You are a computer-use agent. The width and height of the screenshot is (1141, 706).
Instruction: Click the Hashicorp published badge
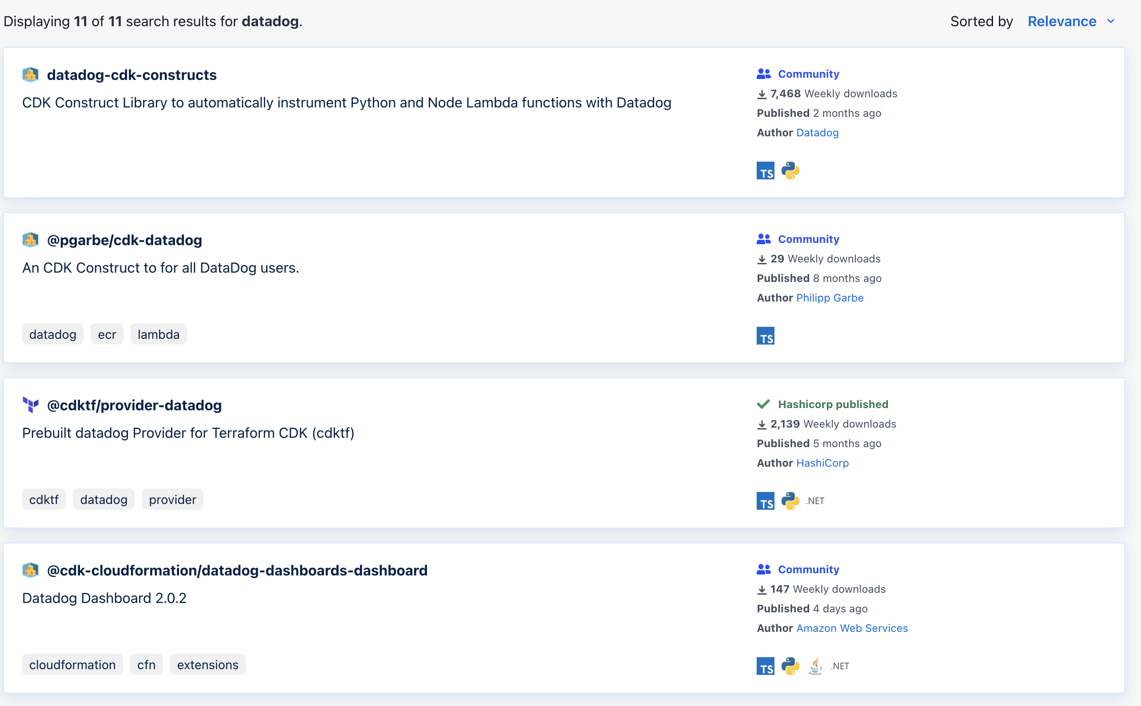833,405
